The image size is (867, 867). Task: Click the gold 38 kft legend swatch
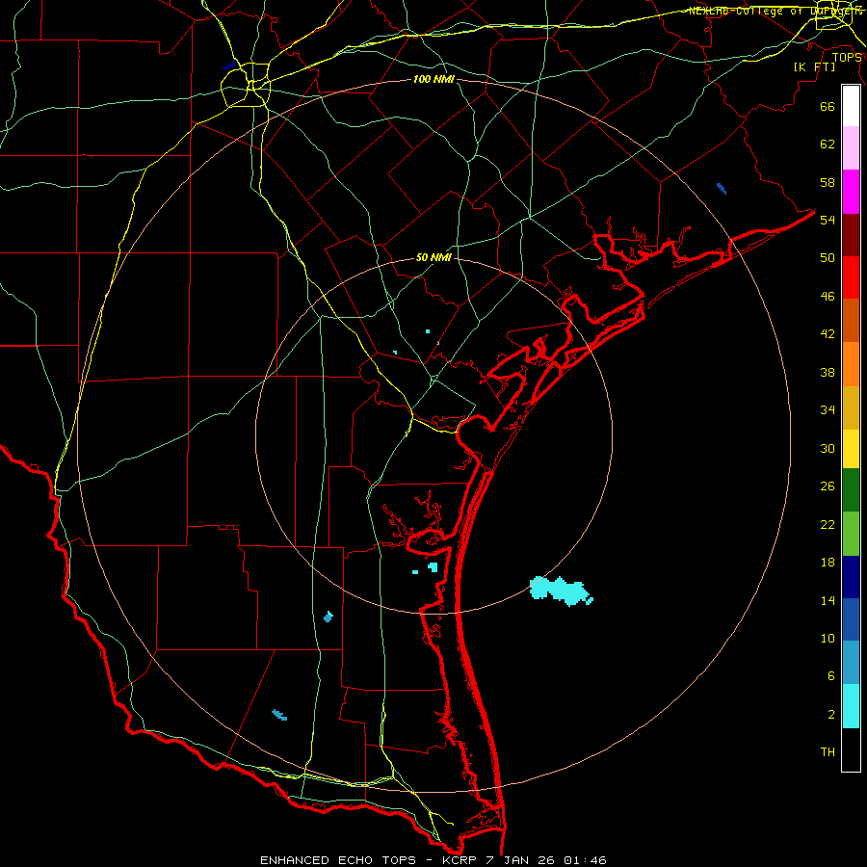click(851, 407)
